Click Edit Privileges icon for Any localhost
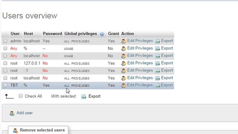Screen dimensions: 238x134 [123, 56]
